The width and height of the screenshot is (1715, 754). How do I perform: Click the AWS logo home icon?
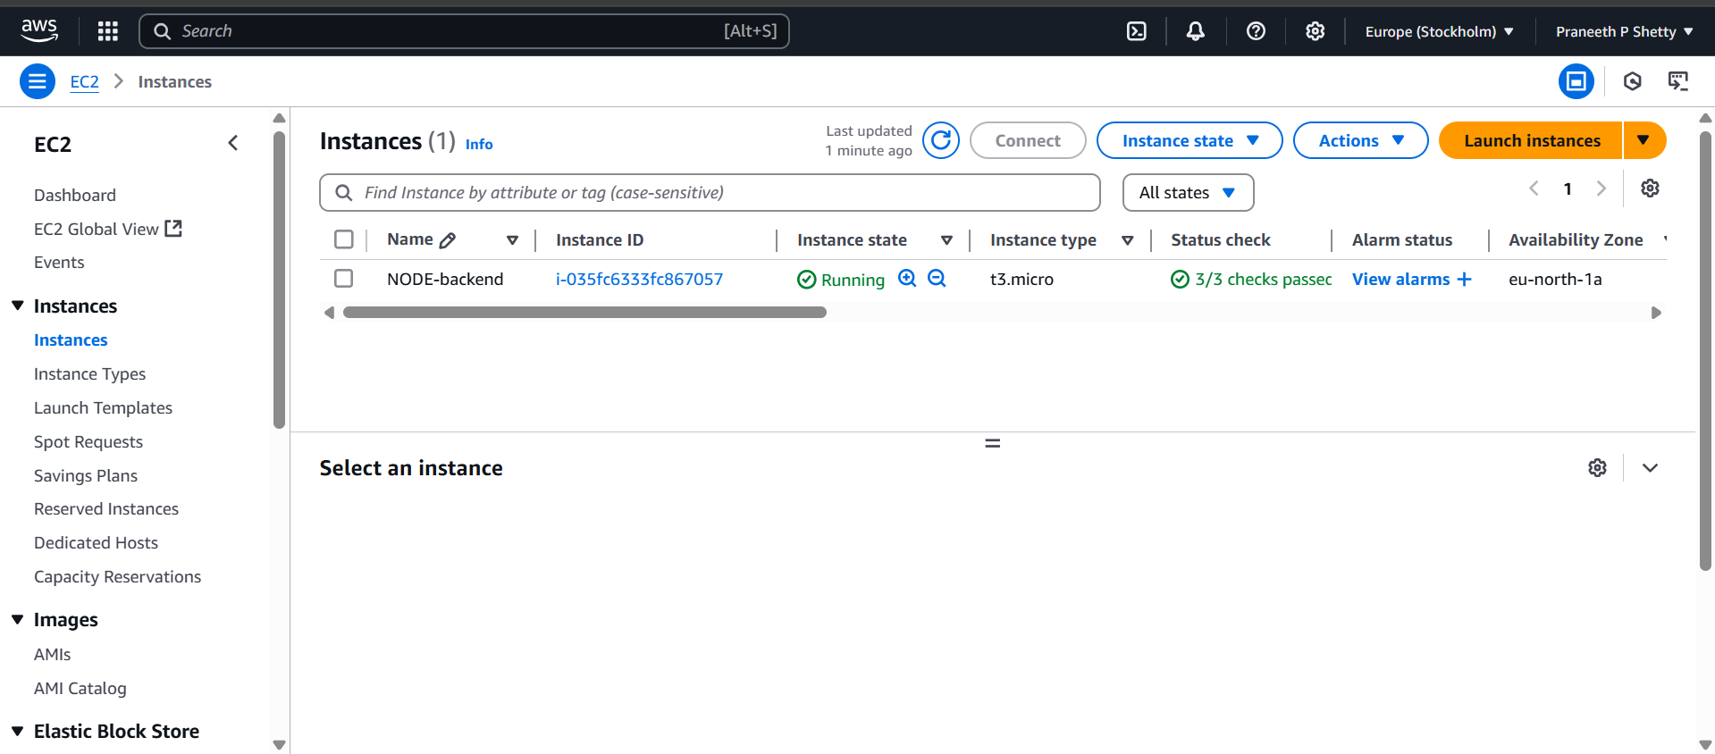point(39,30)
